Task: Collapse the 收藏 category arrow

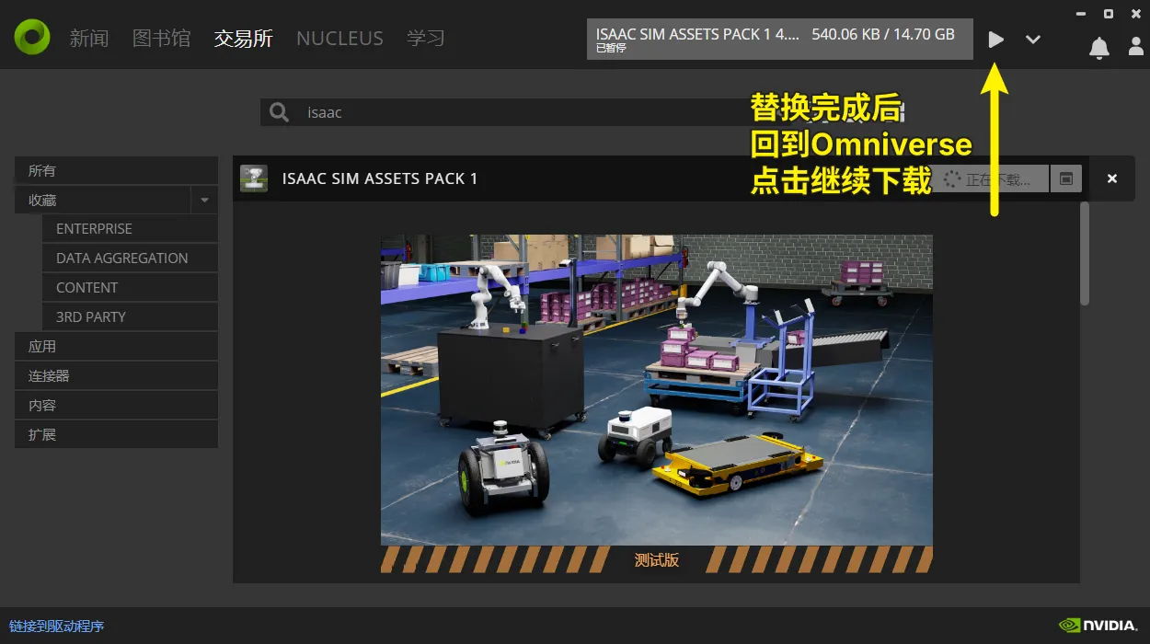Action: click(x=204, y=200)
